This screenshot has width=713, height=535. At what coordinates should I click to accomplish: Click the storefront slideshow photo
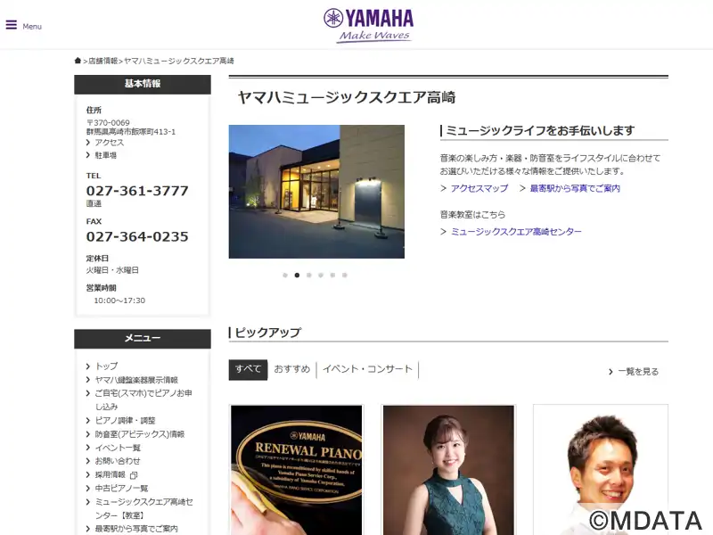click(x=316, y=192)
